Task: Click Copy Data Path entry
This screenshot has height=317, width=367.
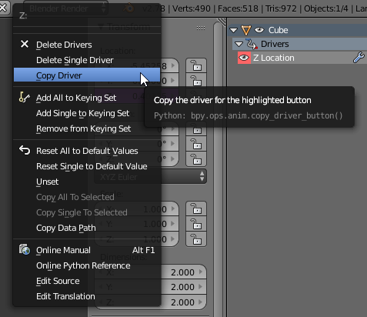Action: coord(87,228)
